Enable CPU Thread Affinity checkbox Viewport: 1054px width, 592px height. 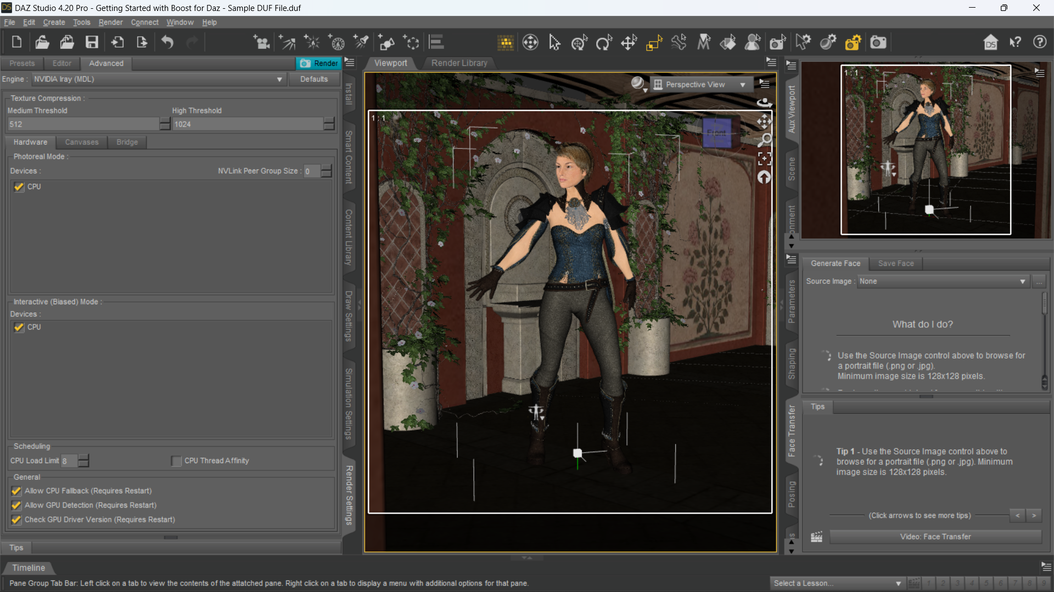pyautogui.click(x=176, y=461)
